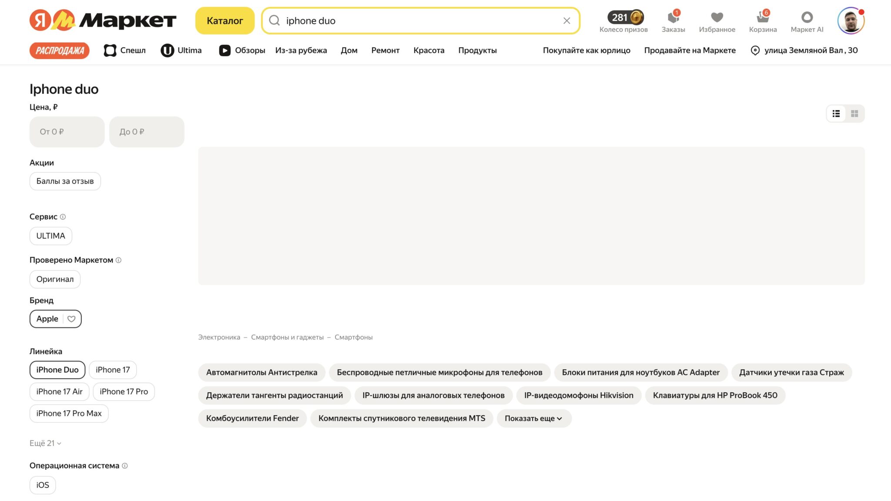The height and width of the screenshot is (501, 891).
Task: Open the Yandex Market logo homepage
Action: click(x=103, y=20)
